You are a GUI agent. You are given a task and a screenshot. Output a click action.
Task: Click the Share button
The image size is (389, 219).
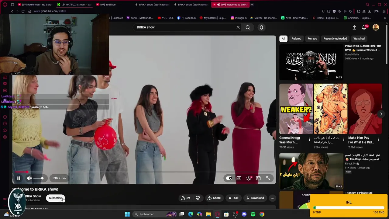coord(214,198)
